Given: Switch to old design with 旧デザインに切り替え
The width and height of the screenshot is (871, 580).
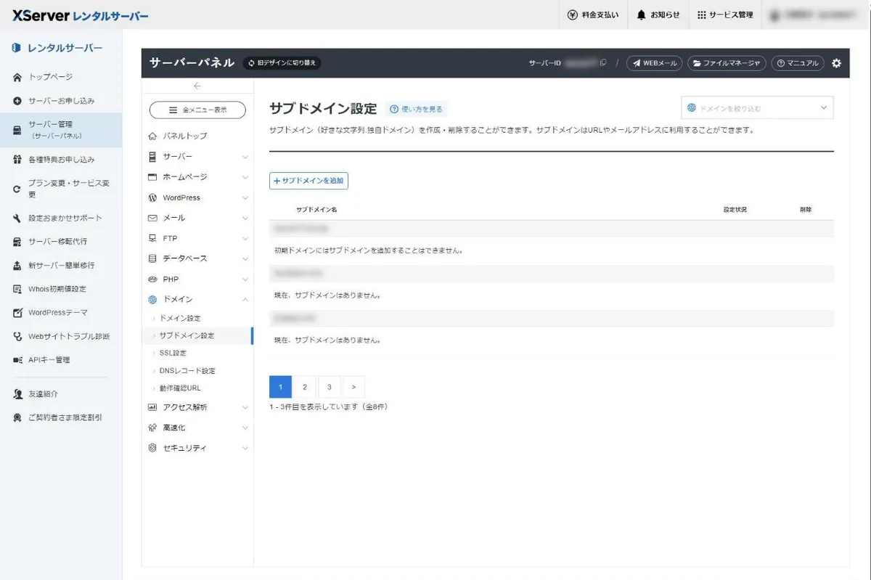Looking at the screenshot, I should [282, 63].
